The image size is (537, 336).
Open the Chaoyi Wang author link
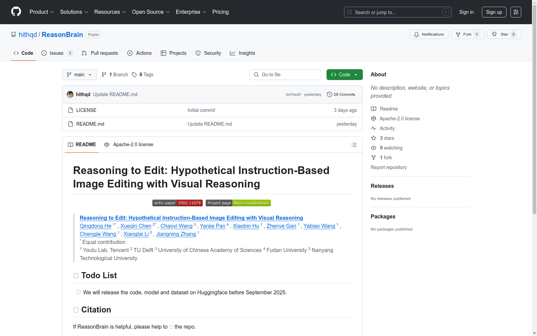coord(177,226)
